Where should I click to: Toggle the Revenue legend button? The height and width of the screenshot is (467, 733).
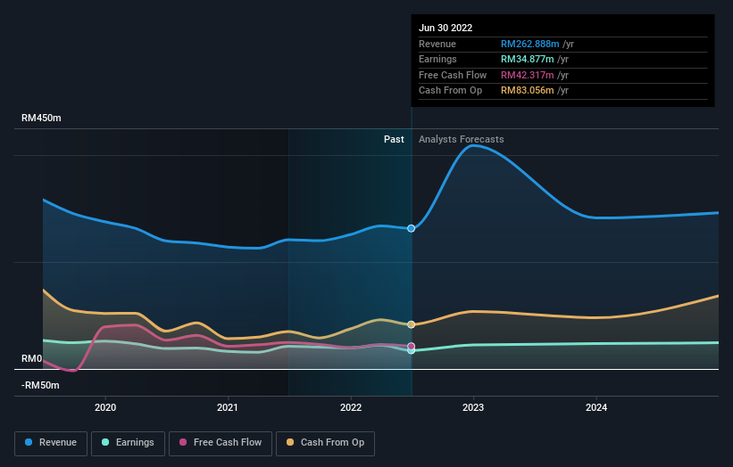[x=51, y=443]
